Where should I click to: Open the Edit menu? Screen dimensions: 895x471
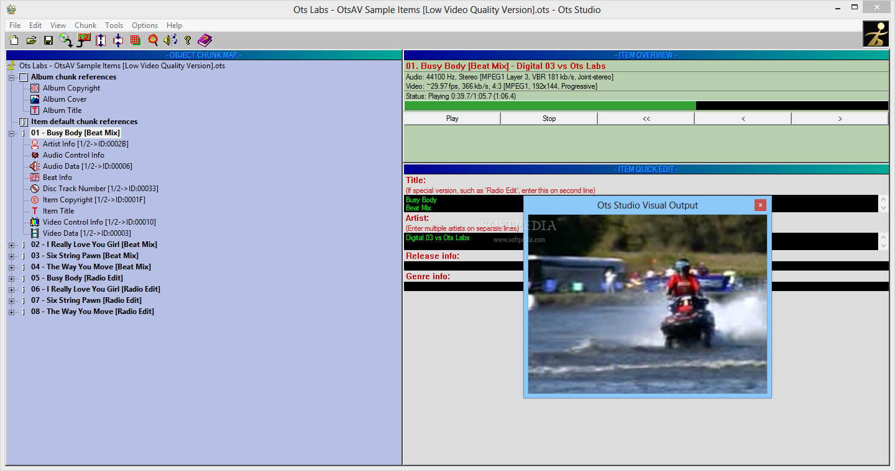[35, 25]
